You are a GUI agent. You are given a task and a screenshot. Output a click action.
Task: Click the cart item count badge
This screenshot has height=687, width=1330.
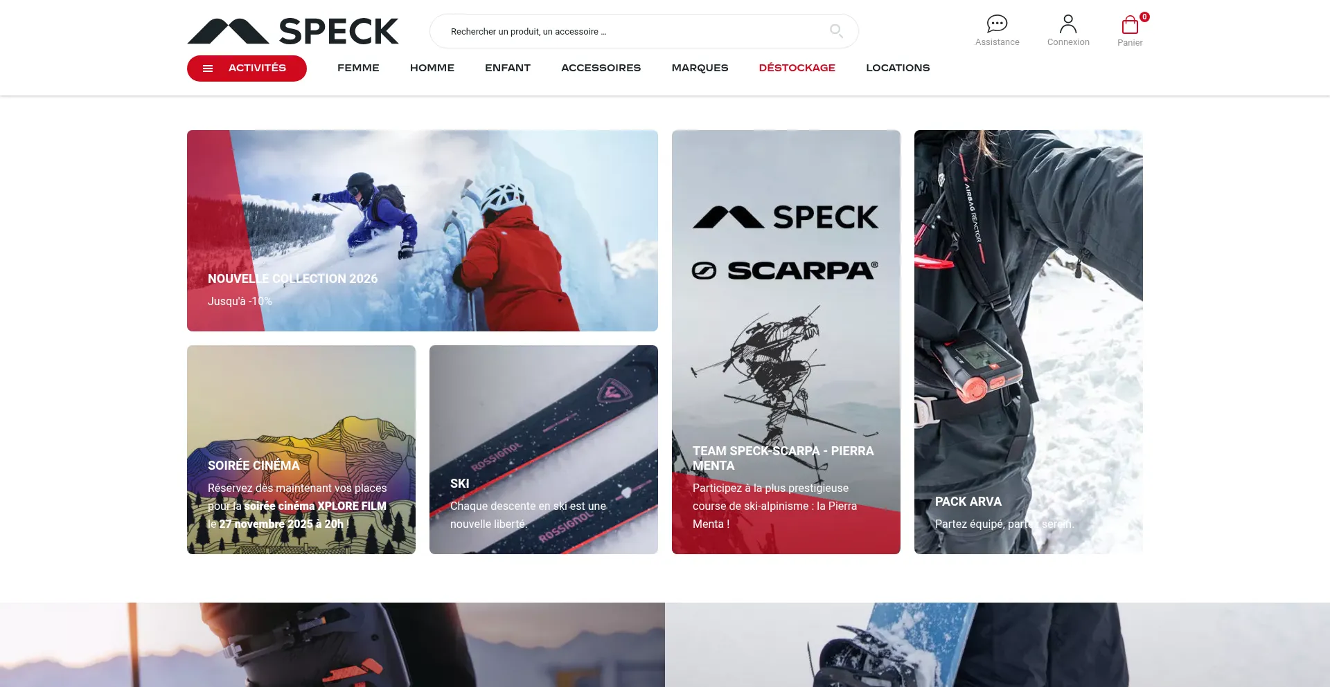1144,17
